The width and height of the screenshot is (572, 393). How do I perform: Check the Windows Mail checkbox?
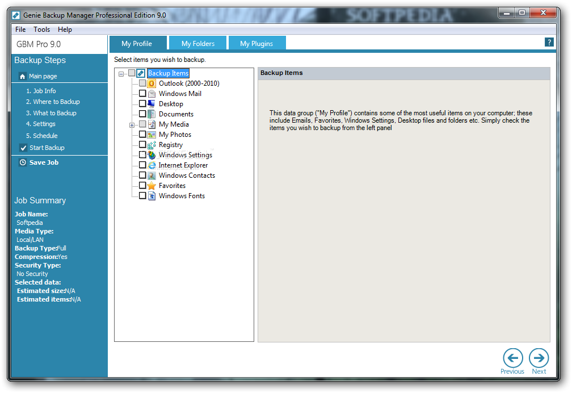[x=142, y=94]
